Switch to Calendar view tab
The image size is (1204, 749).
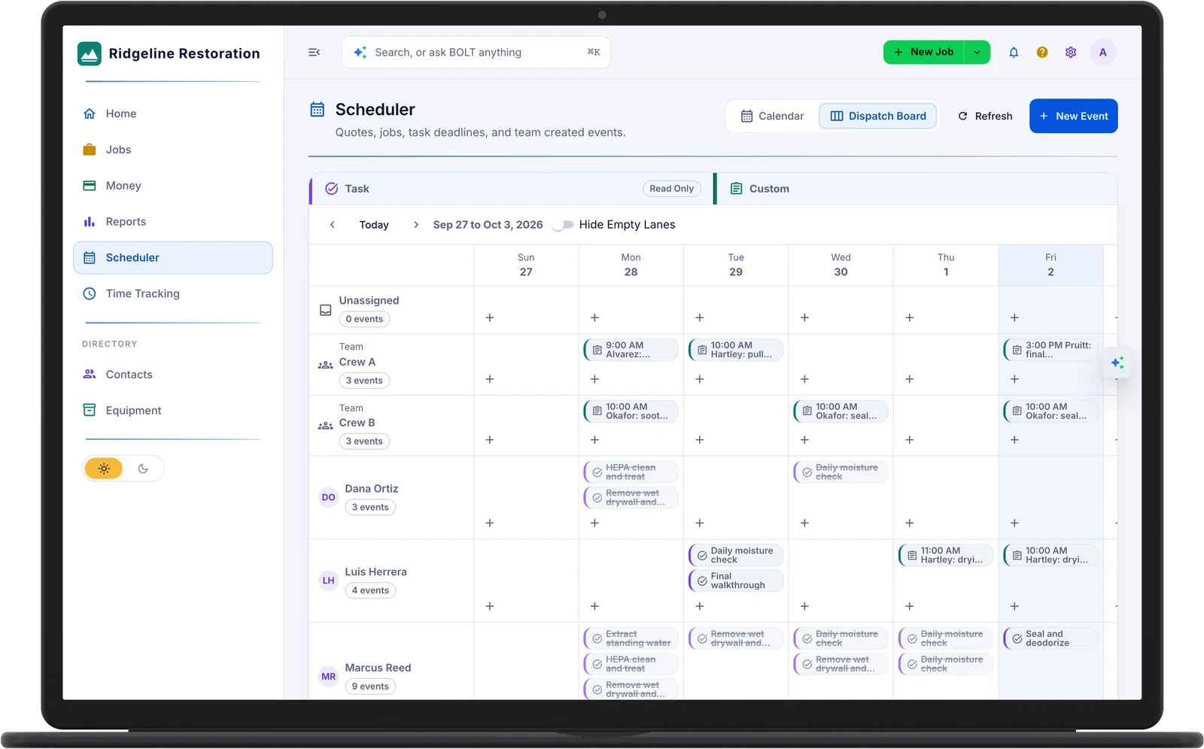(773, 116)
